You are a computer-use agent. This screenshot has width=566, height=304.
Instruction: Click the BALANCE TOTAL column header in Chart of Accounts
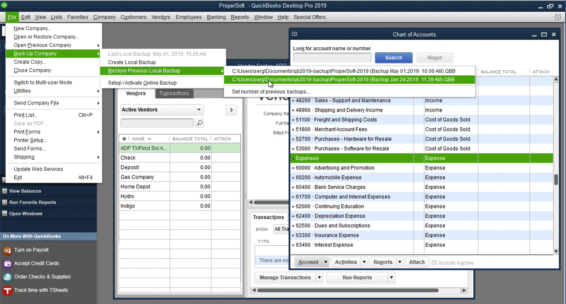coord(498,72)
